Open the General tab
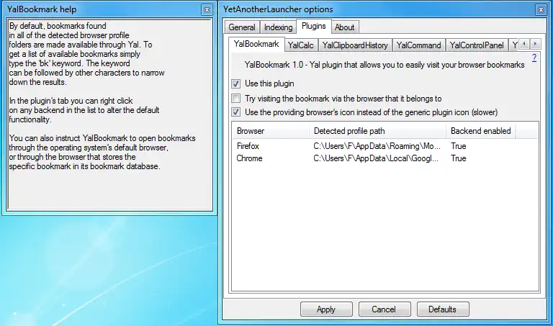Screen dimensions: 553x326 [242, 27]
